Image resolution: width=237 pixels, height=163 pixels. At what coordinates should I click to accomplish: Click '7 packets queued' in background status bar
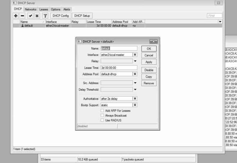pyautogui.click(x=133, y=159)
